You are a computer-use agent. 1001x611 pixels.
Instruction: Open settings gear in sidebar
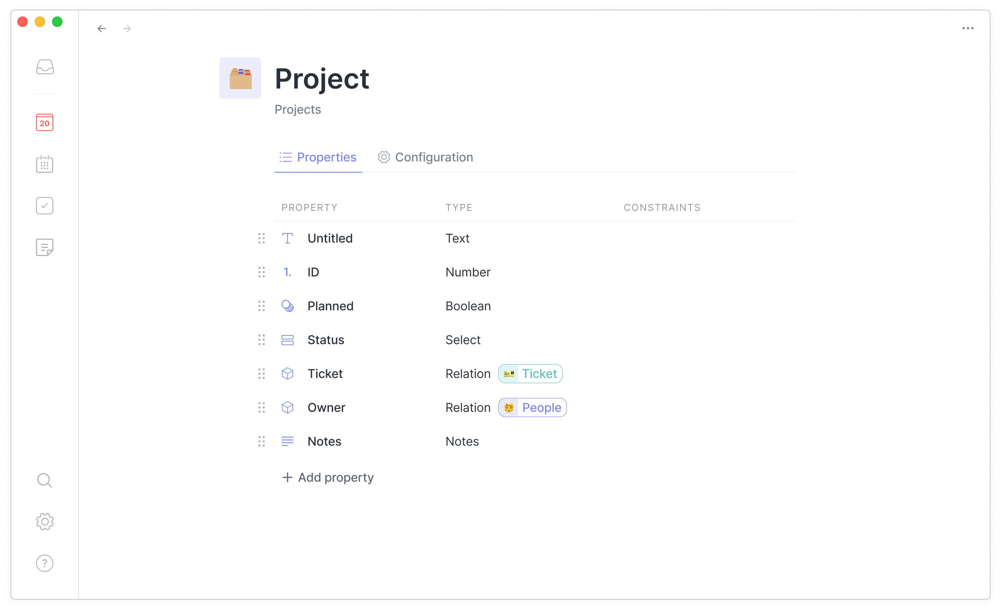click(45, 522)
